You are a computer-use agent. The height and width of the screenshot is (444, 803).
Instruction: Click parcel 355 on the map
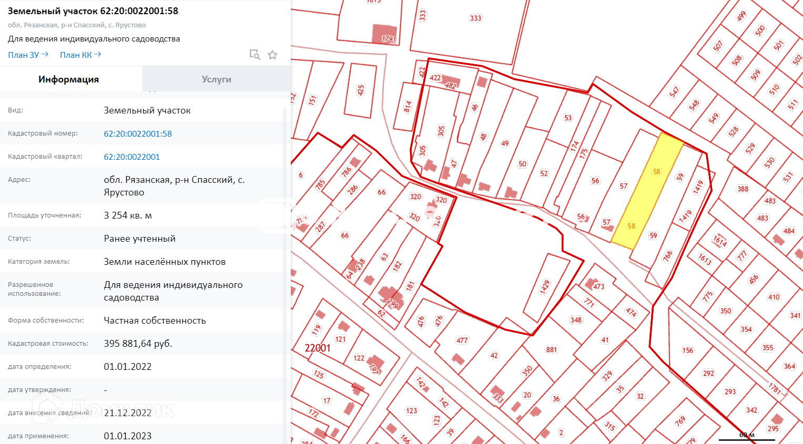pos(768,348)
